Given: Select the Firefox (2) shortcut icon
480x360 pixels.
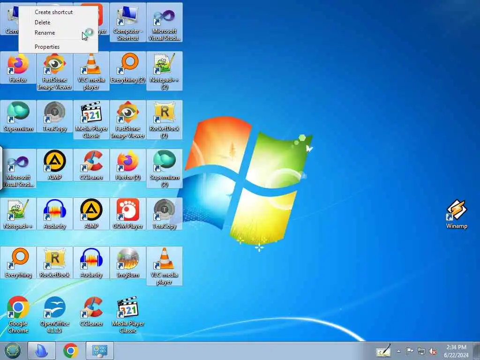Looking at the screenshot, I should pos(127,165).
